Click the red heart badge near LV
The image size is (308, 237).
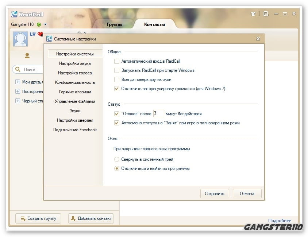40,34
